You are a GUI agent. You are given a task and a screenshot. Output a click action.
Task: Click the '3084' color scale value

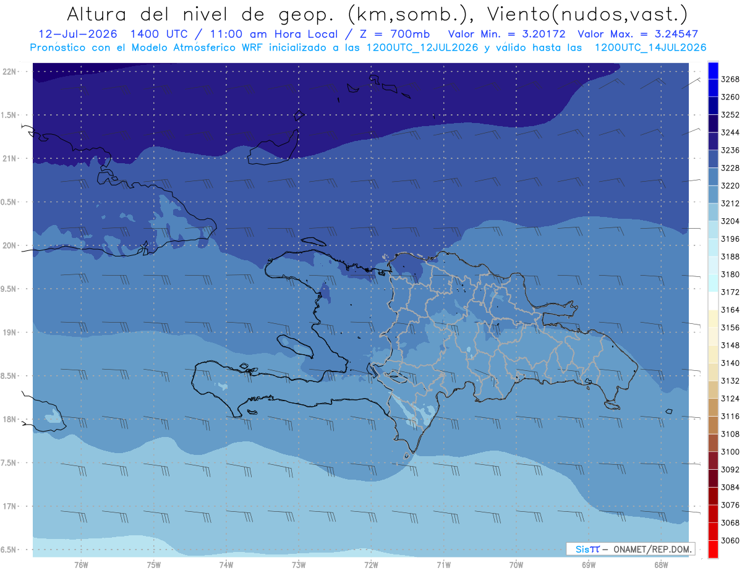pos(730,488)
